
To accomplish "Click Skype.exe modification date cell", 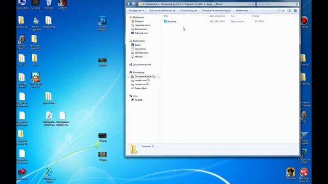I will (217, 21).
